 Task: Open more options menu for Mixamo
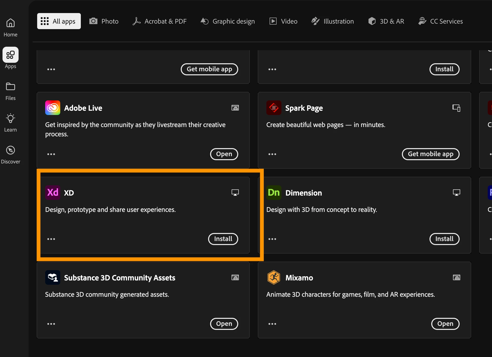(x=272, y=324)
